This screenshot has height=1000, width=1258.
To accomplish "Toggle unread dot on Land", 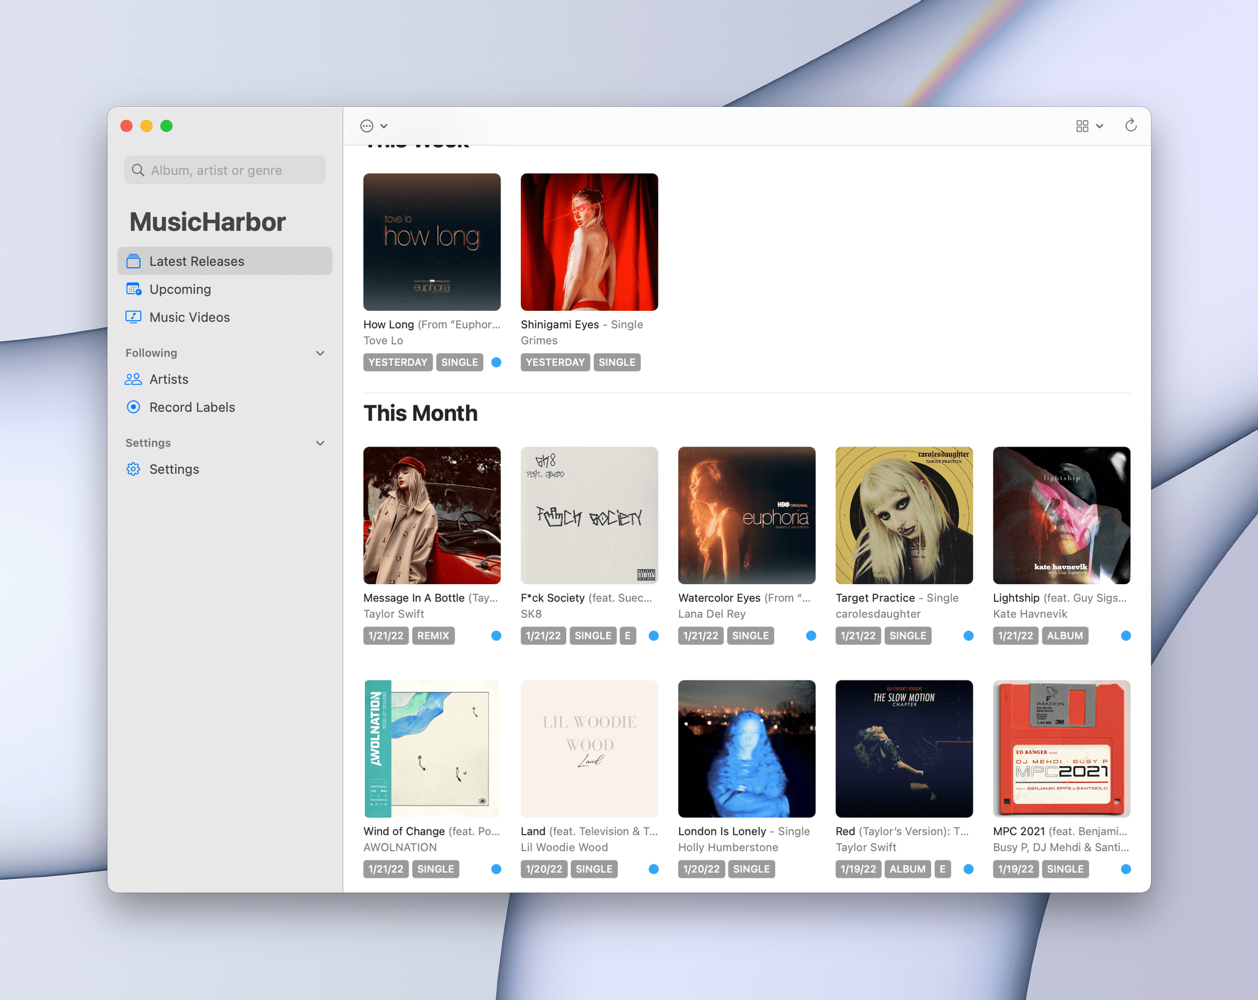I will pos(654,869).
